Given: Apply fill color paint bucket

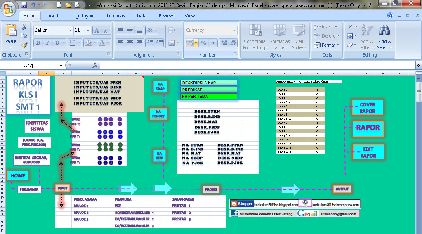Looking at the screenshot, I should tap(88, 43).
